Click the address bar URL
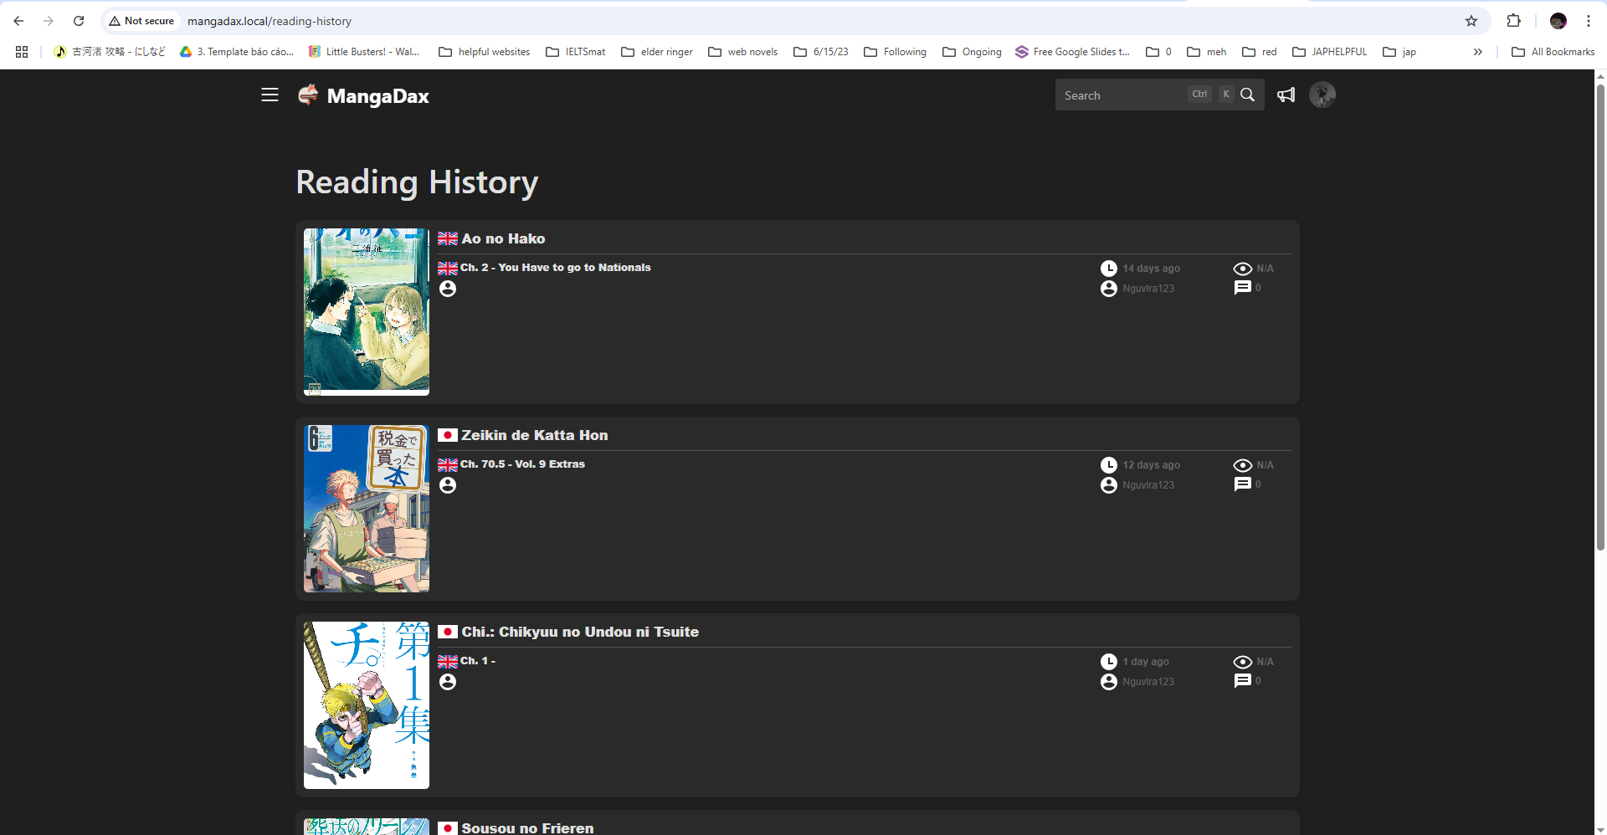The height and width of the screenshot is (835, 1607). (270, 21)
